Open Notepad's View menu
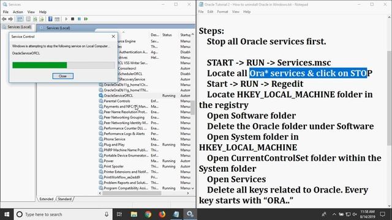This screenshot has width=392, height=220. coord(235,12)
